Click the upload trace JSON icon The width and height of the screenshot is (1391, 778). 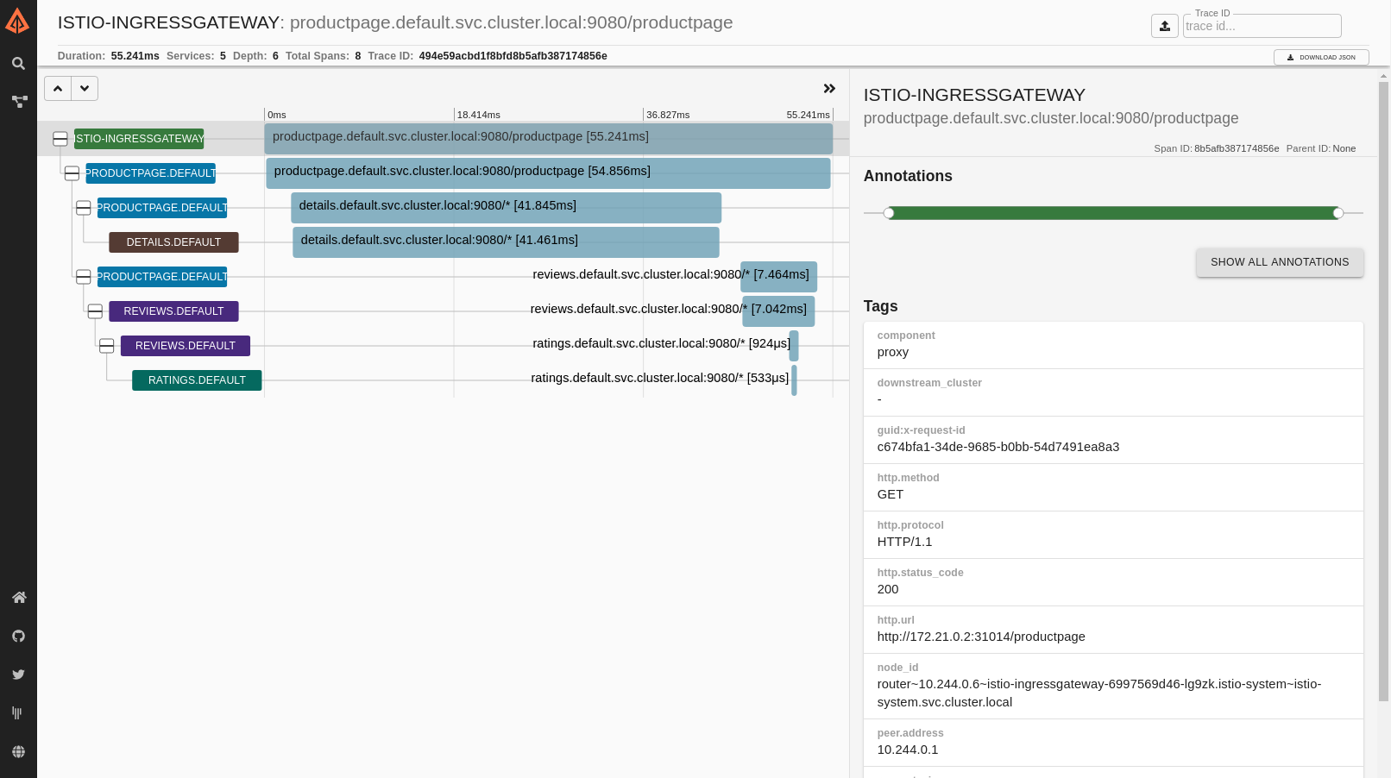[x=1164, y=26]
